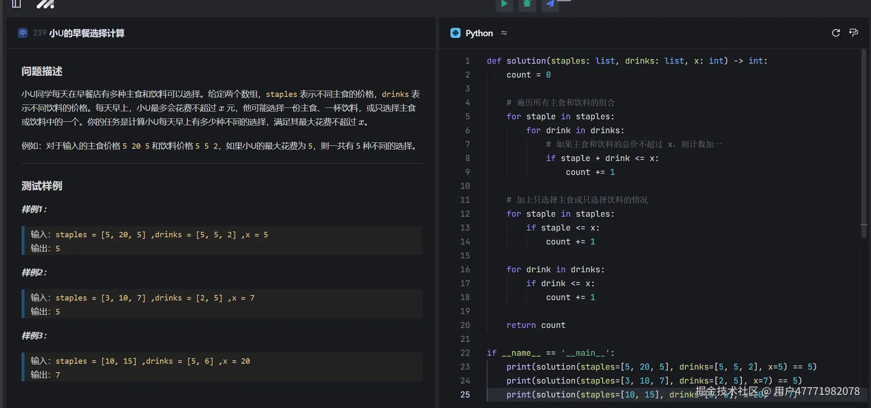Toggle the sidebar panel icon at top-left
This screenshot has width=871, height=408.
pyautogui.click(x=16, y=4)
